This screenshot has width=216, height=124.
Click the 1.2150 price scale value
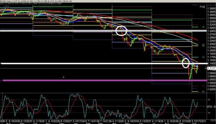(x=212, y=47)
